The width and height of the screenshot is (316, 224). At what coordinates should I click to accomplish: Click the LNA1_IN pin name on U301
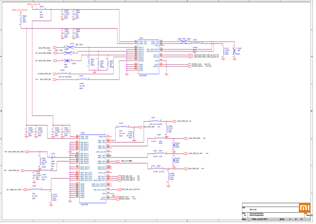click(155, 42)
